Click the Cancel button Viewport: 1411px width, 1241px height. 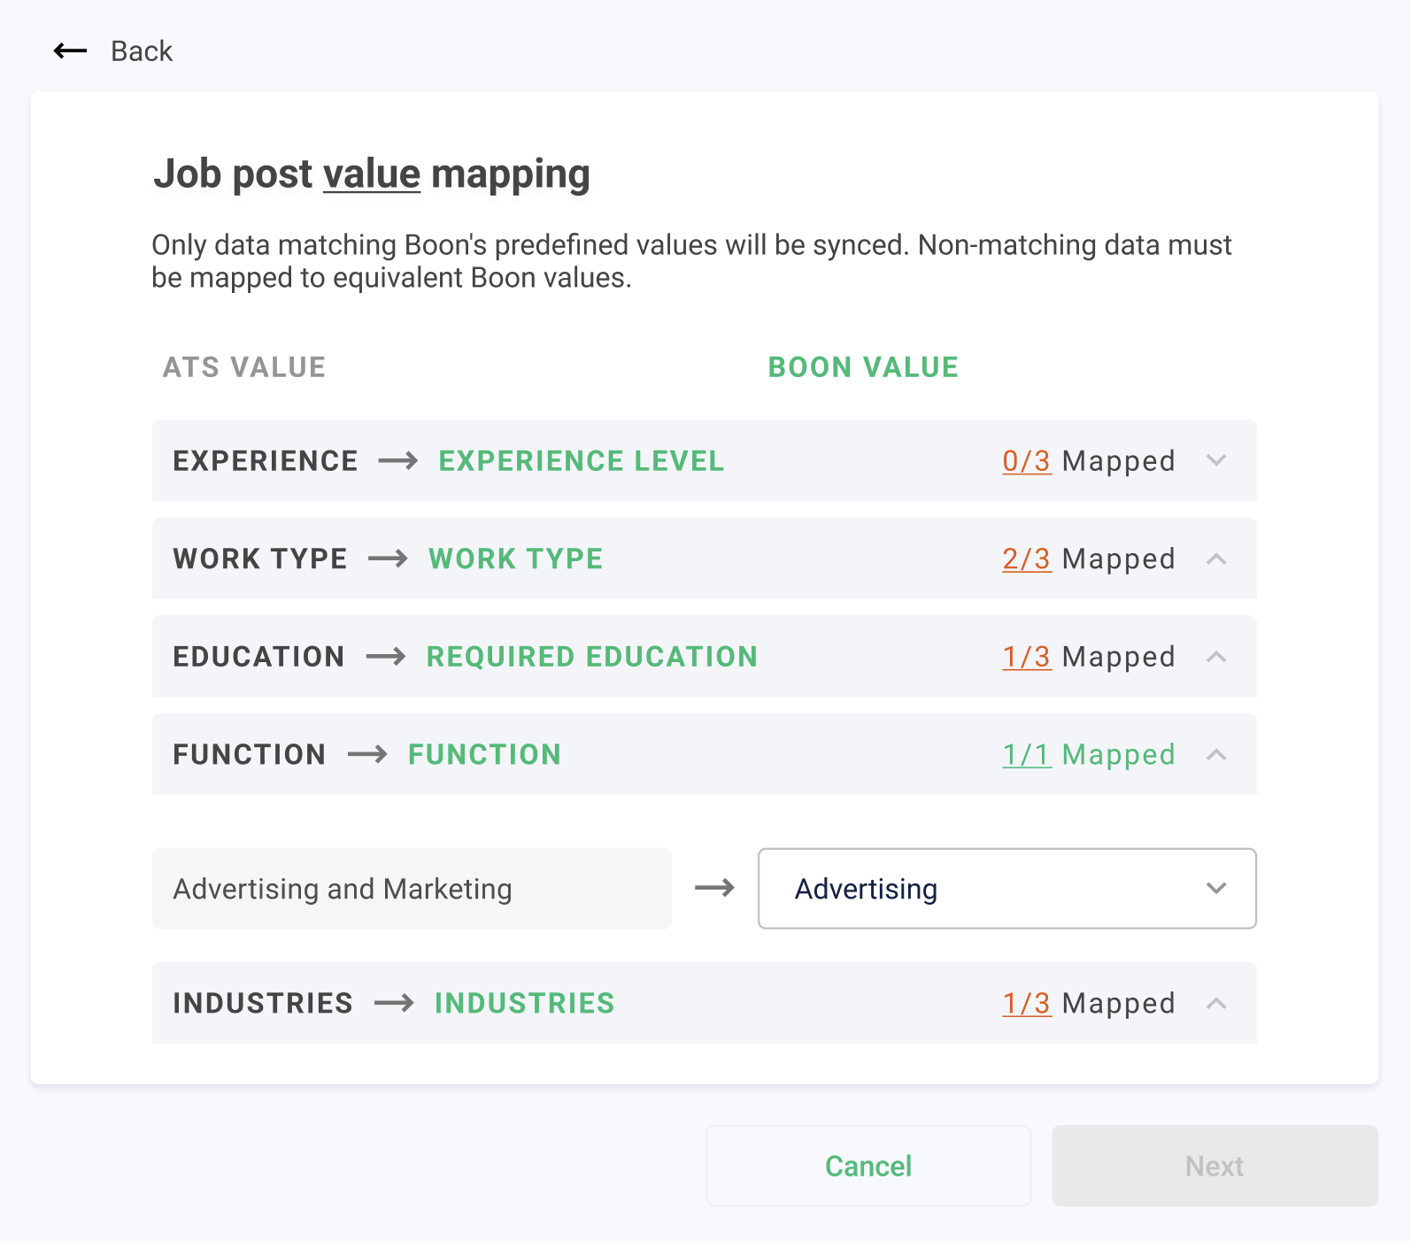click(868, 1166)
